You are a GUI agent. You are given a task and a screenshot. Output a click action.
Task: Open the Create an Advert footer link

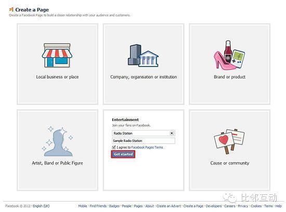[168, 206]
